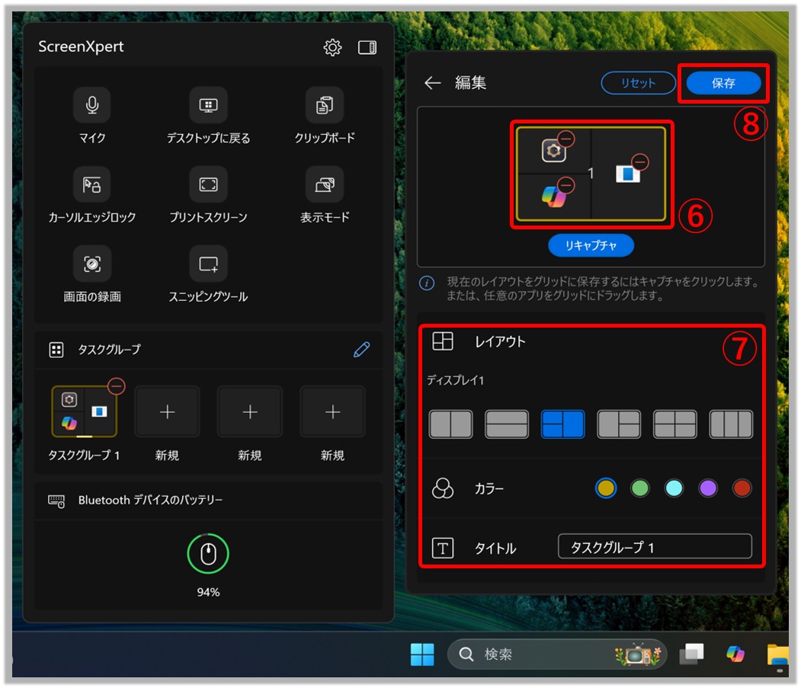The width and height of the screenshot is (801, 688).
Task: Click the タスクグループ section header icon
Action: point(56,350)
